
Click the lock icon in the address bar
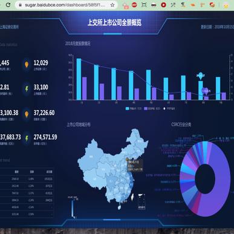coord(20,5)
